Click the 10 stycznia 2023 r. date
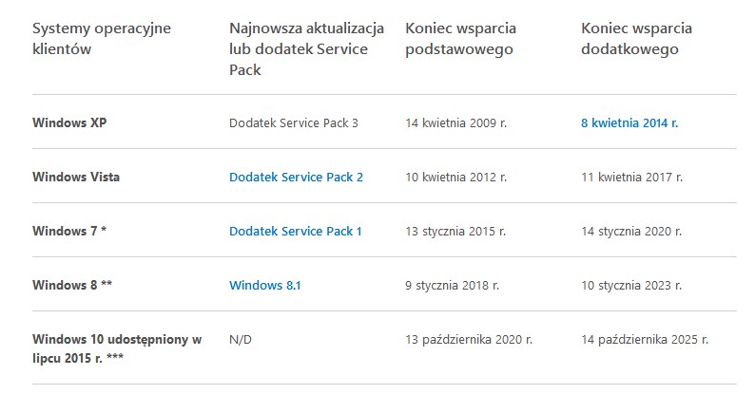The image size is (755, 413). (631, 286)
